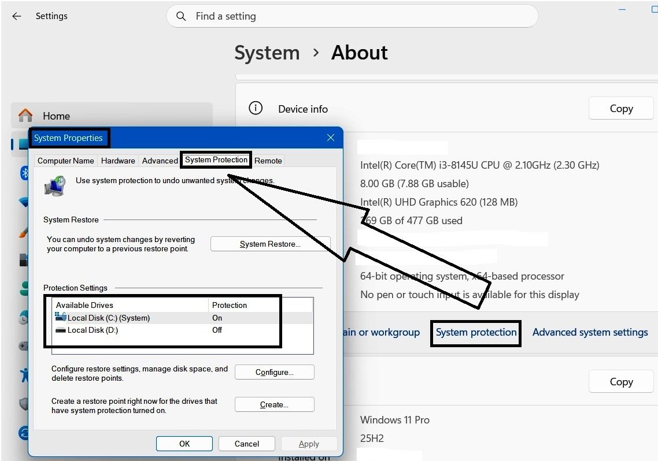
Task: Open Windows Update sidebar icon
Action: 24,433
